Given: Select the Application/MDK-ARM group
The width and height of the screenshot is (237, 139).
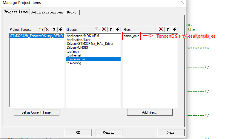Looking at the screenshot, I should [x=93, y=36].
